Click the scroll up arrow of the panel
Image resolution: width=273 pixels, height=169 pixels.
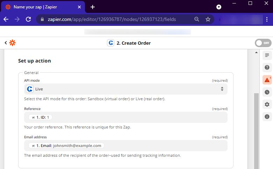(x=256, y=52)
